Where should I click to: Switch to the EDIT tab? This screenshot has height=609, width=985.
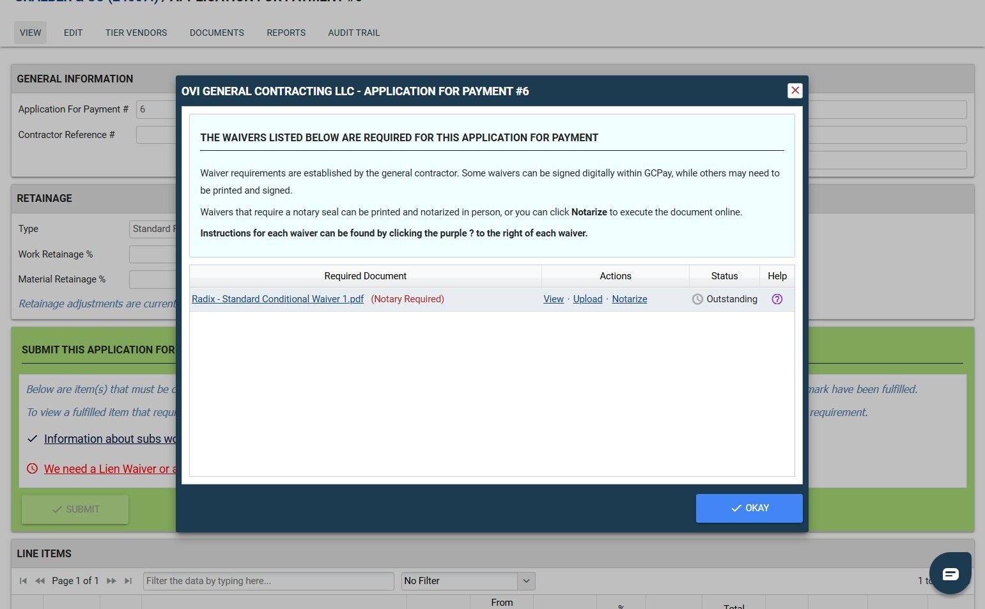point(73,33)
